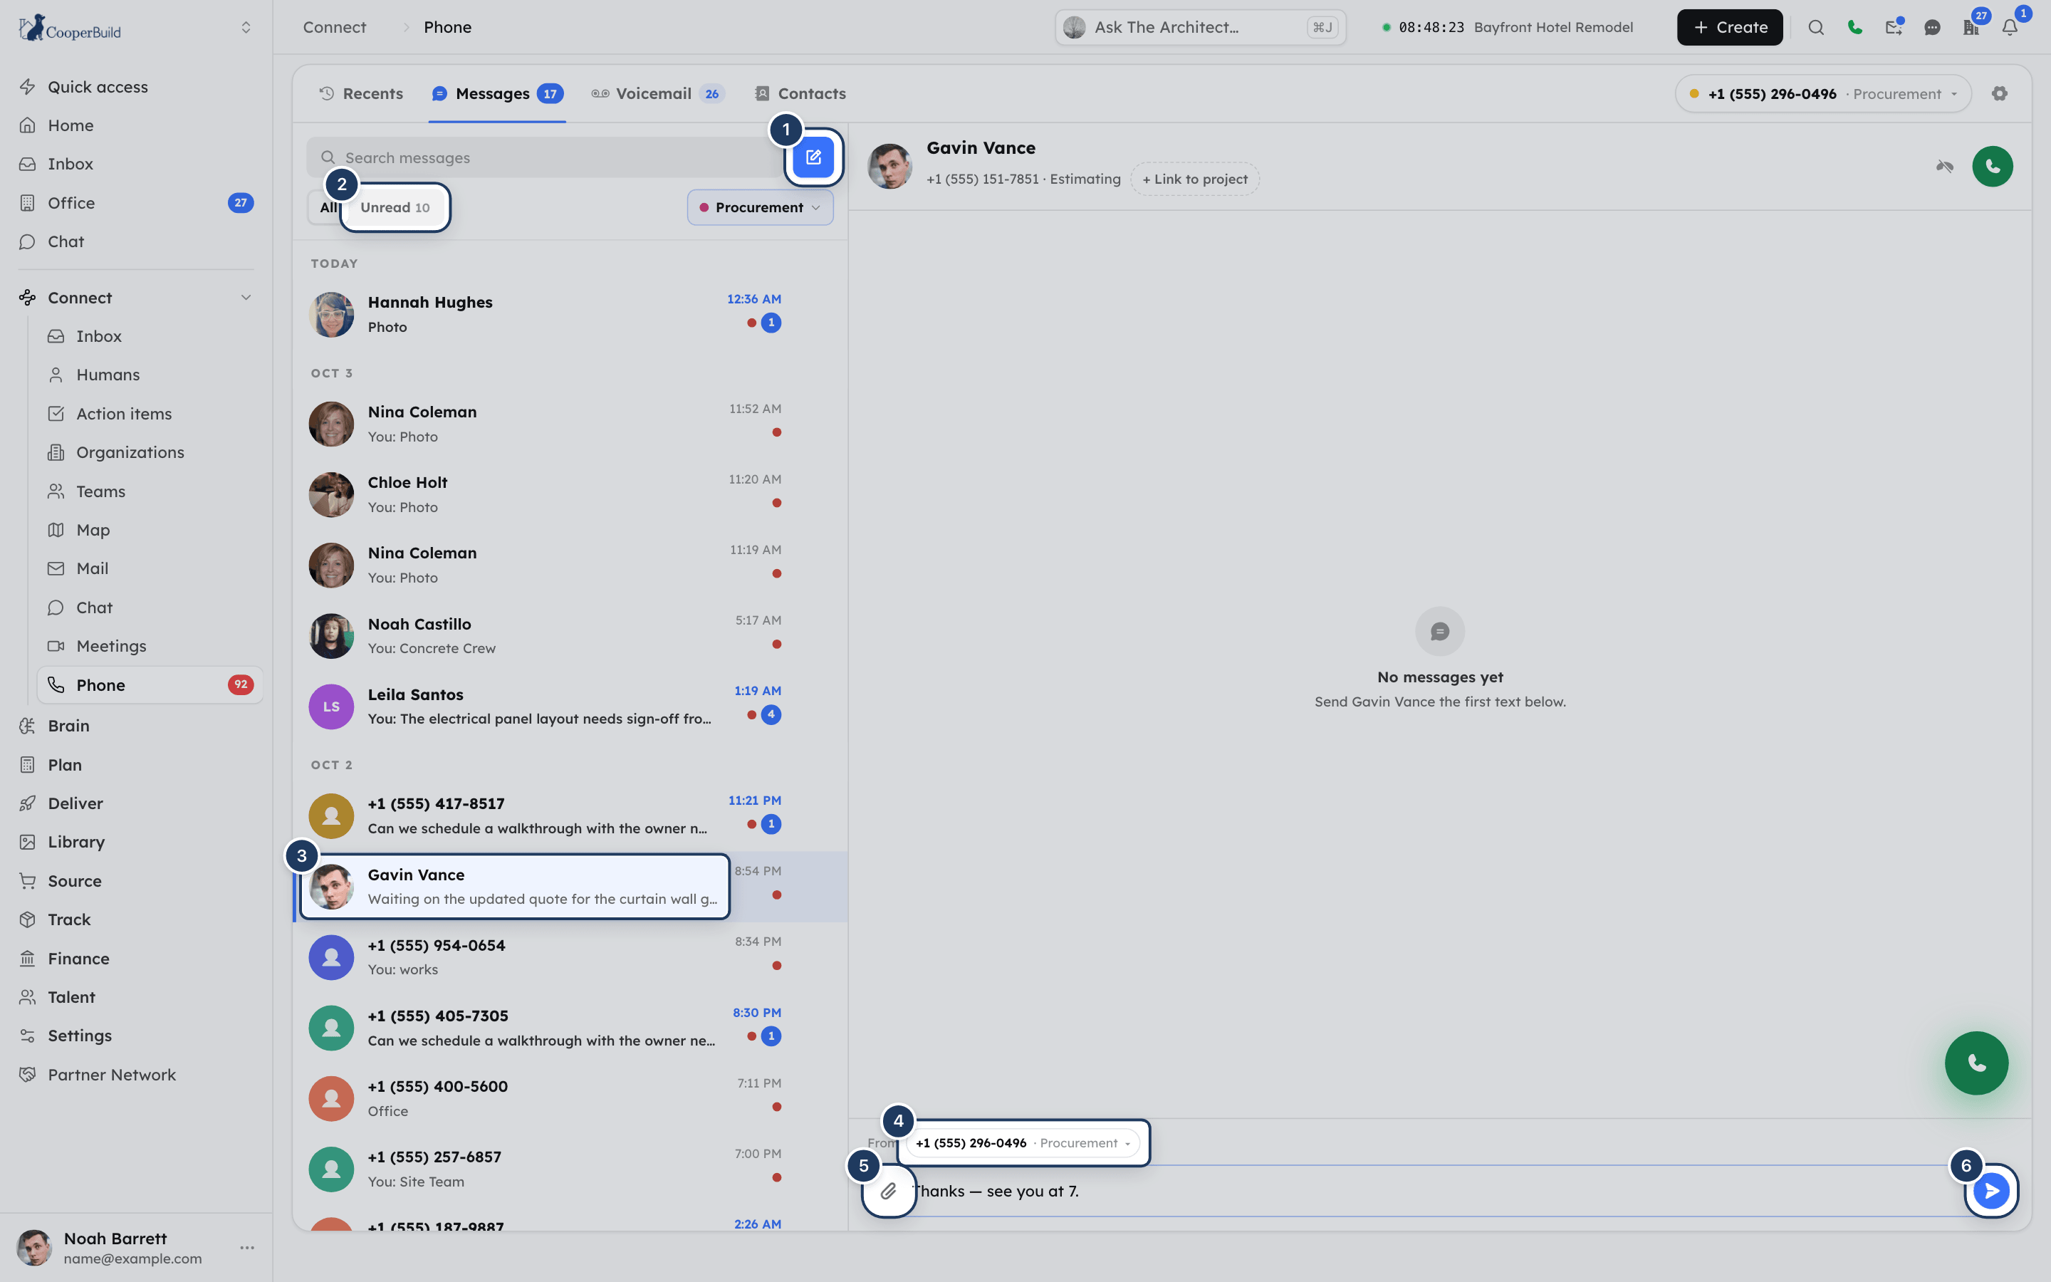Select the Messages tab

coord(496,93)
